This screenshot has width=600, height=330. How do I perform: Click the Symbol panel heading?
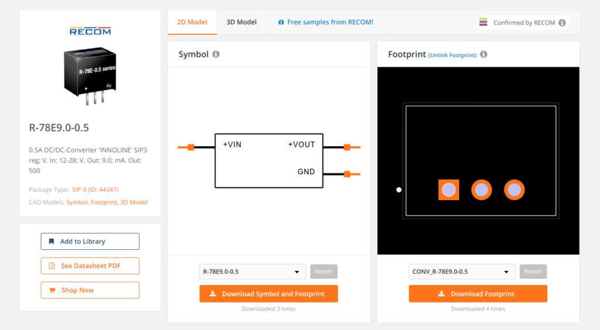[x=193, y=54]
